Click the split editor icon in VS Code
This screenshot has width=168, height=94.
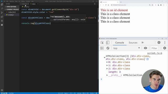[x=95, y=4]
